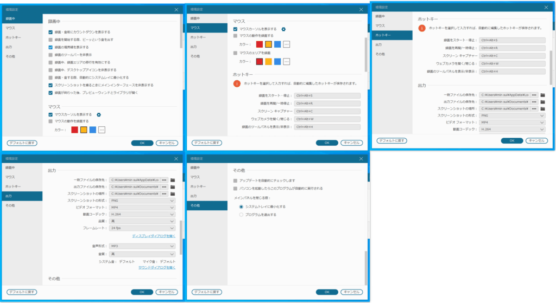Open cursor settings gear in マウス-tab window
The height and width of the screenshot is (303, 556).
pos(283,29)
